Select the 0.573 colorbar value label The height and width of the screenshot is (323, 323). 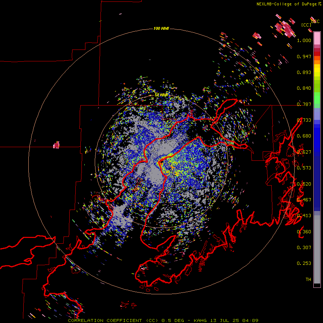click(x=304, y=168)
